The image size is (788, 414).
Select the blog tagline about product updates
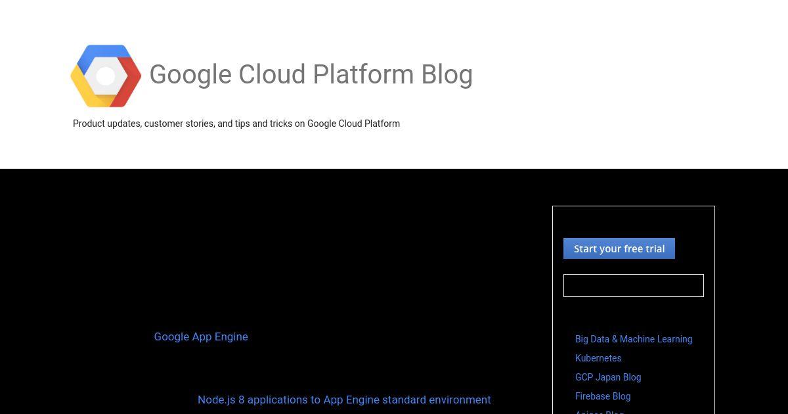point(236,124)
